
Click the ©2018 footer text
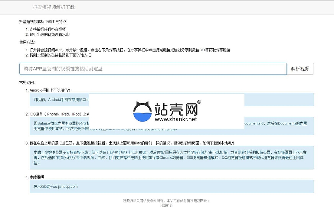166,205
